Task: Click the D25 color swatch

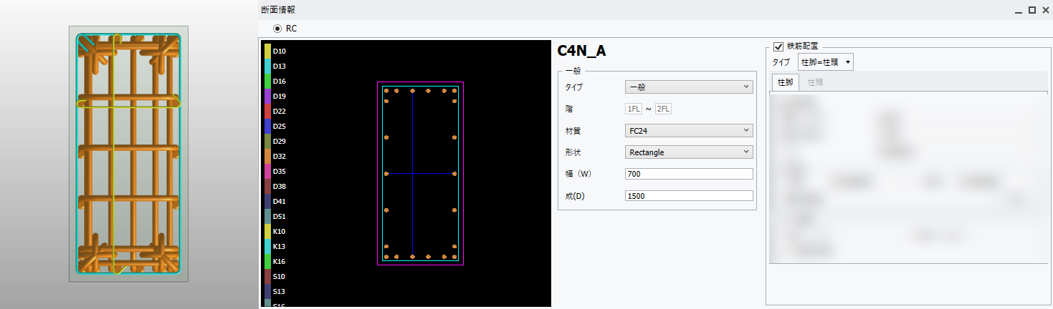Action: point(267,126)
